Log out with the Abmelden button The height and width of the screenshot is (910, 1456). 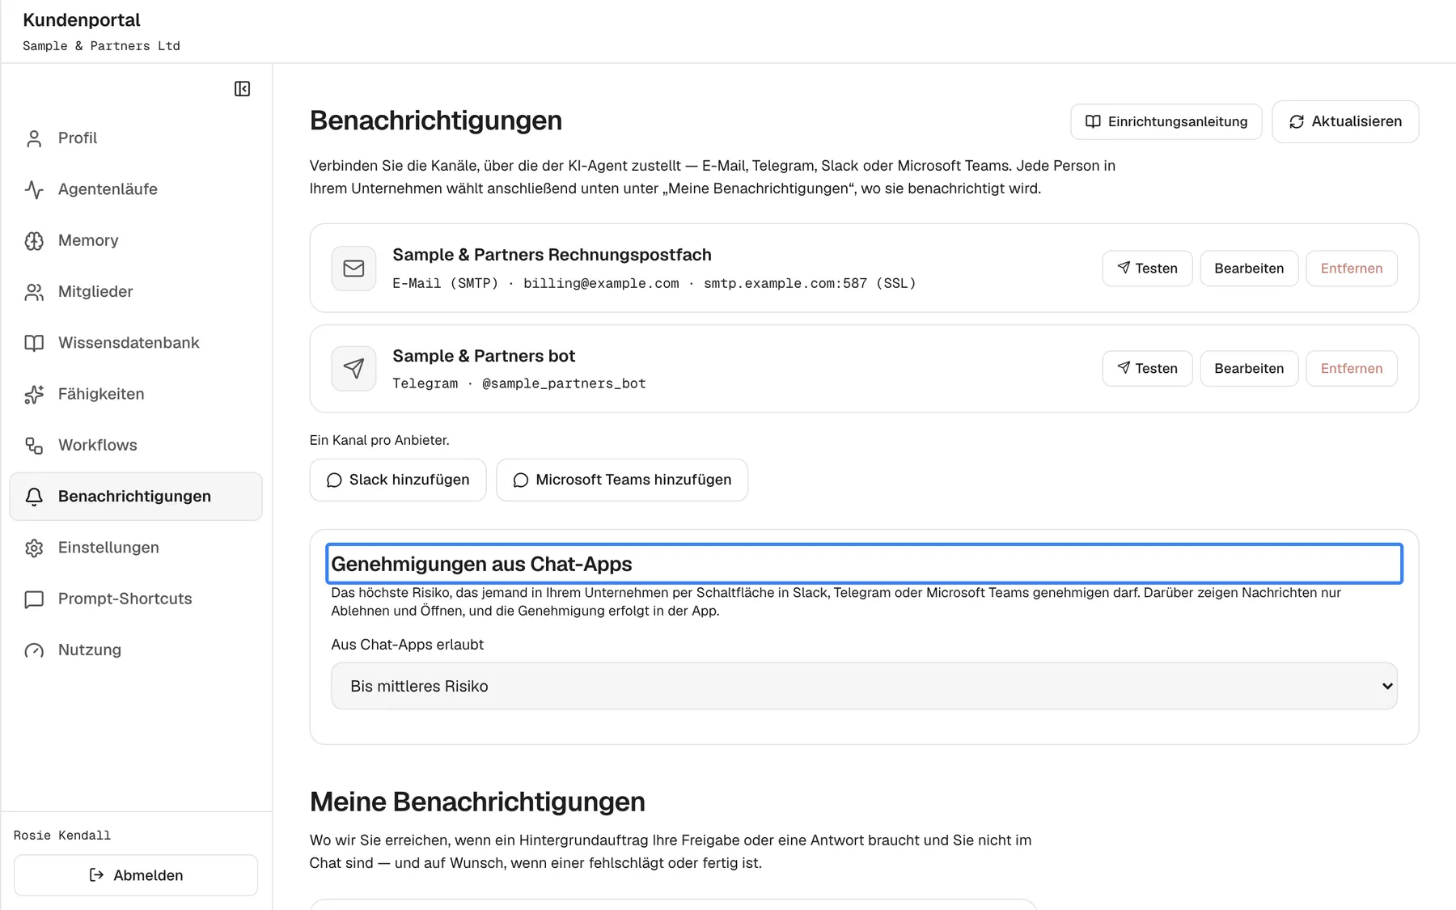(x=136, y=875)
